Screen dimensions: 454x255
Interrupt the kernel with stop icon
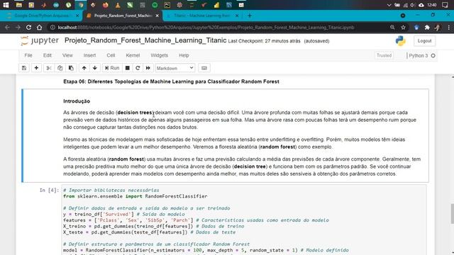[128, 68]
